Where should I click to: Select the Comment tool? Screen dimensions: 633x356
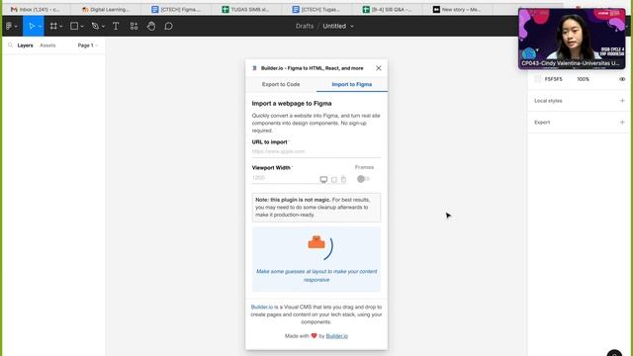coord(168,27)
